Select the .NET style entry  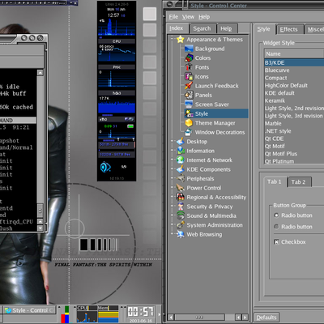pos(294,131)
